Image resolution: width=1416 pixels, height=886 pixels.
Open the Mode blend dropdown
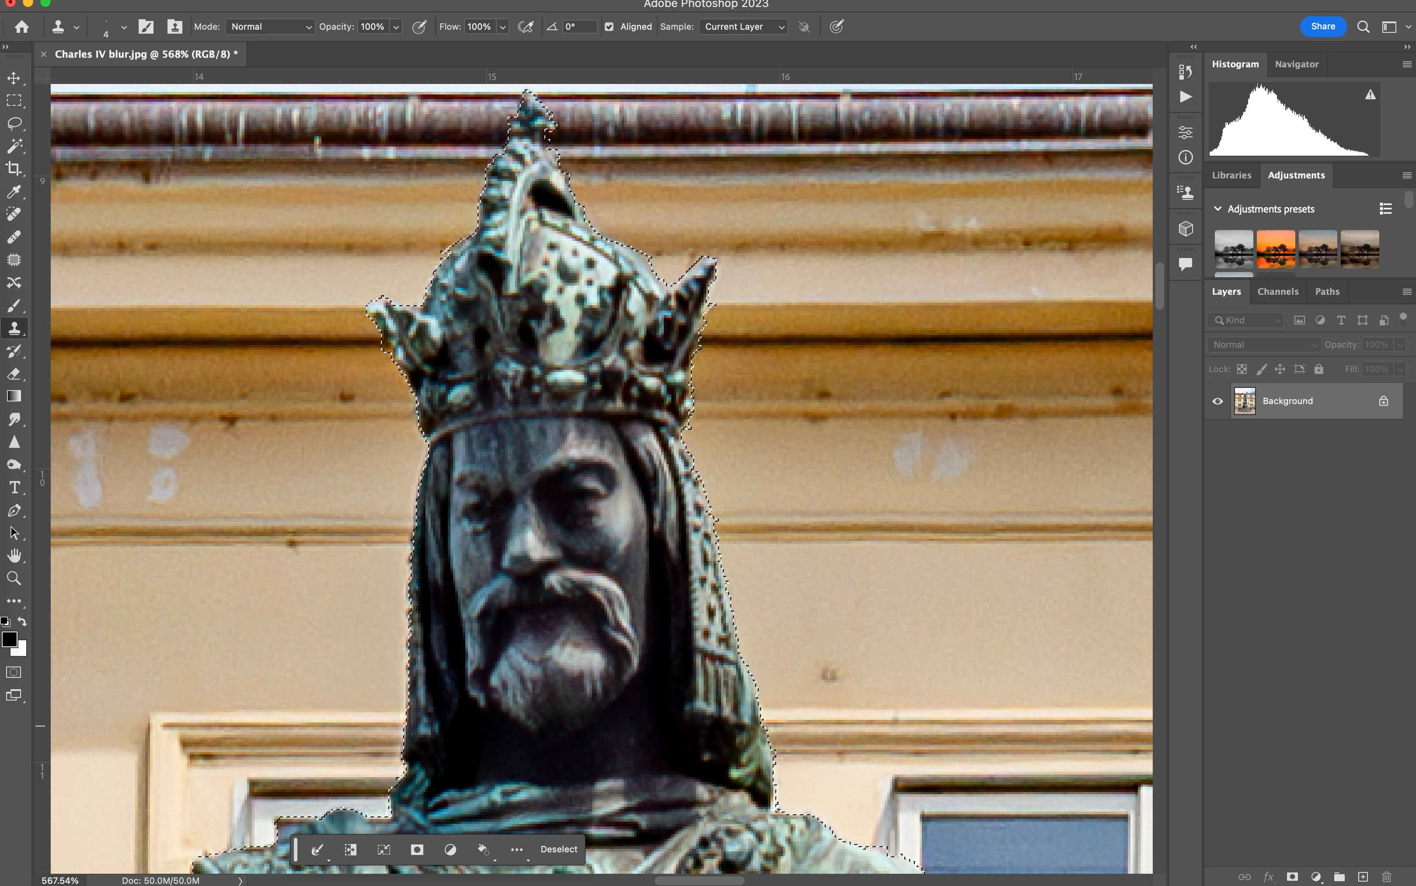click(270, 27)
